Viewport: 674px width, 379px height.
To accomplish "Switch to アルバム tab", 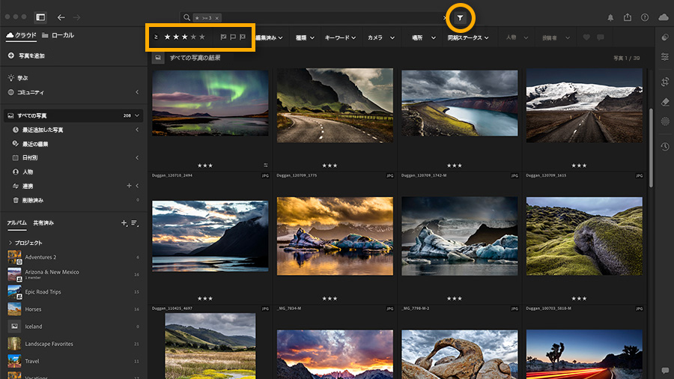I will (16, 222).
